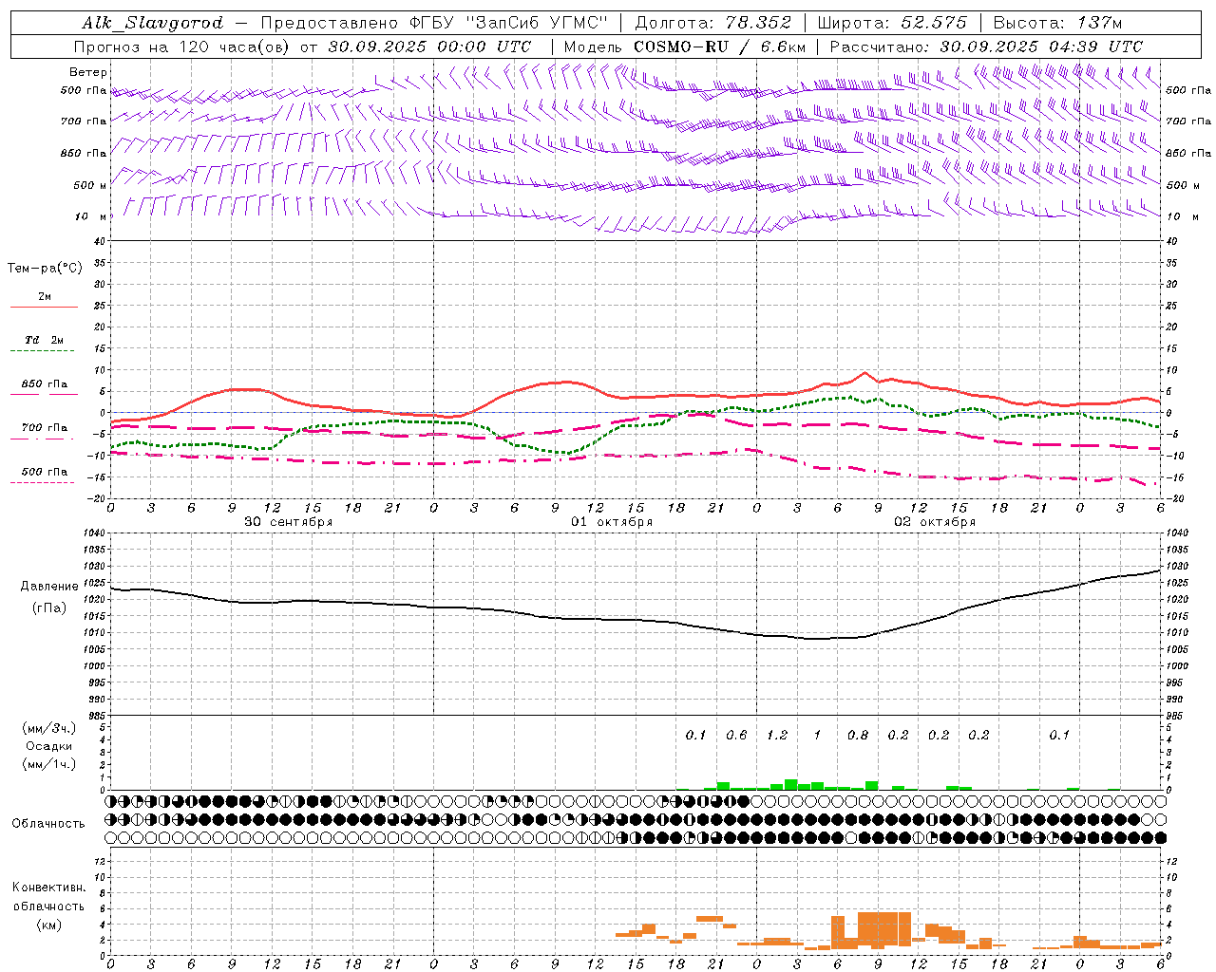Click the (км) unit of convective panel
Screen dimensions: 1216x972
[49, 925]
